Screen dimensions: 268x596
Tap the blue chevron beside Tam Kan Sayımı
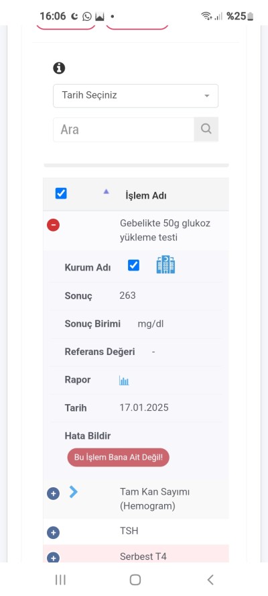pos(74,492)
